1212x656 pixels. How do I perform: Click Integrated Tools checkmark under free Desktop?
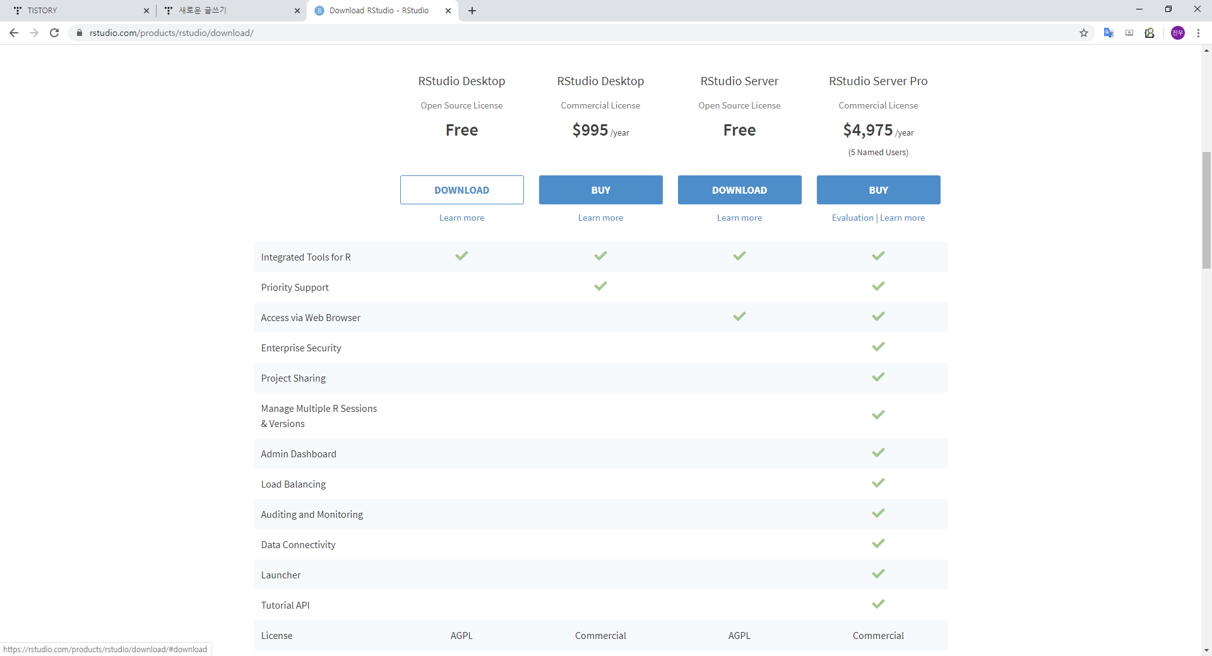(x=462, y=256)
